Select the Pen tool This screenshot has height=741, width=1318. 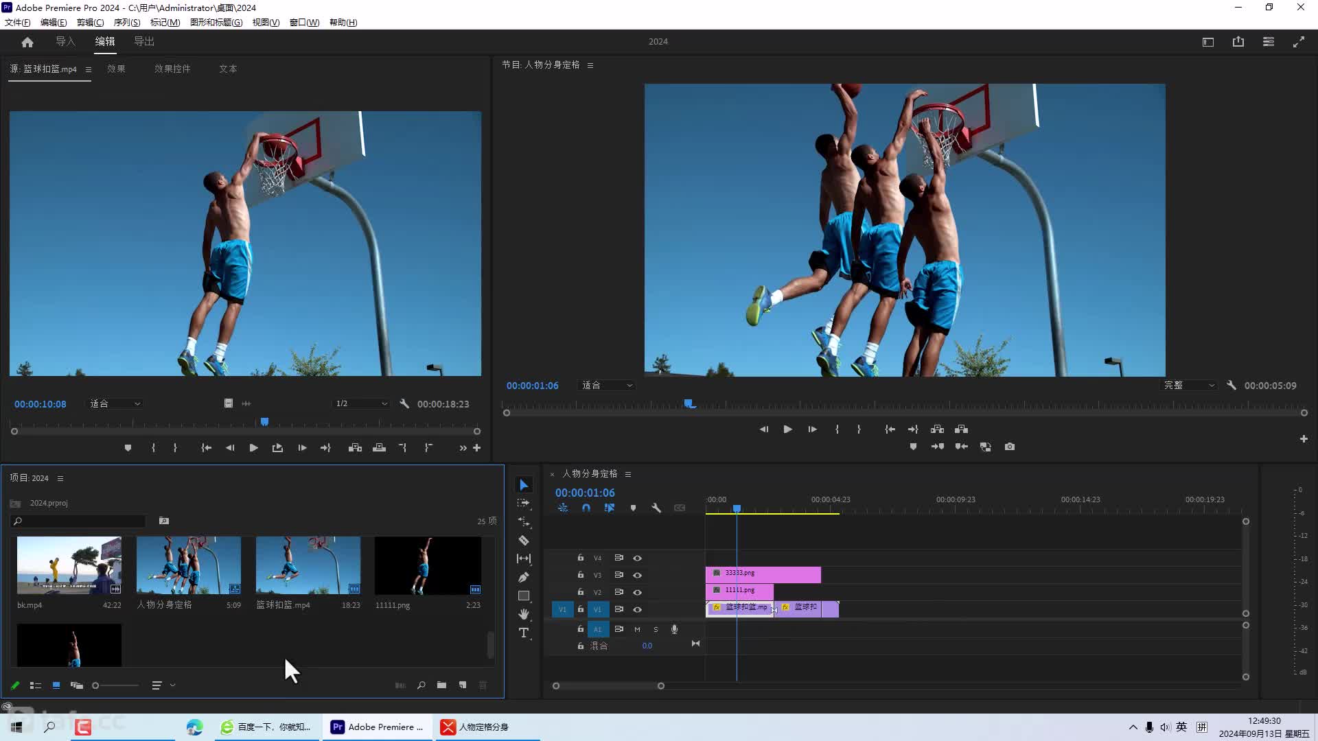click(524, 577)
